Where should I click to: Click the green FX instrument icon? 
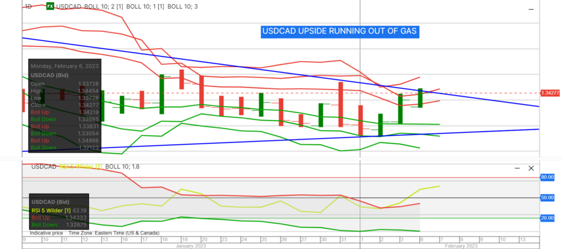pos(50,7)
